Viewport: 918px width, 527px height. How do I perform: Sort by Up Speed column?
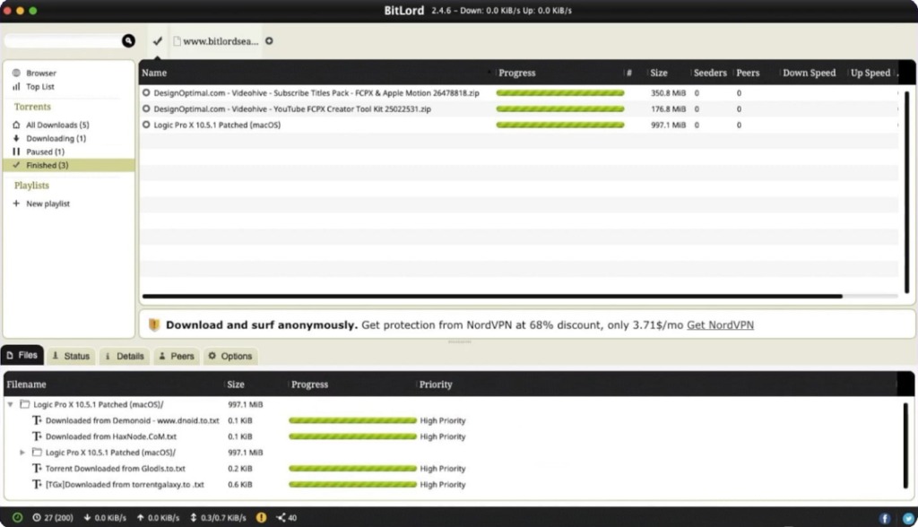[870, 73]
